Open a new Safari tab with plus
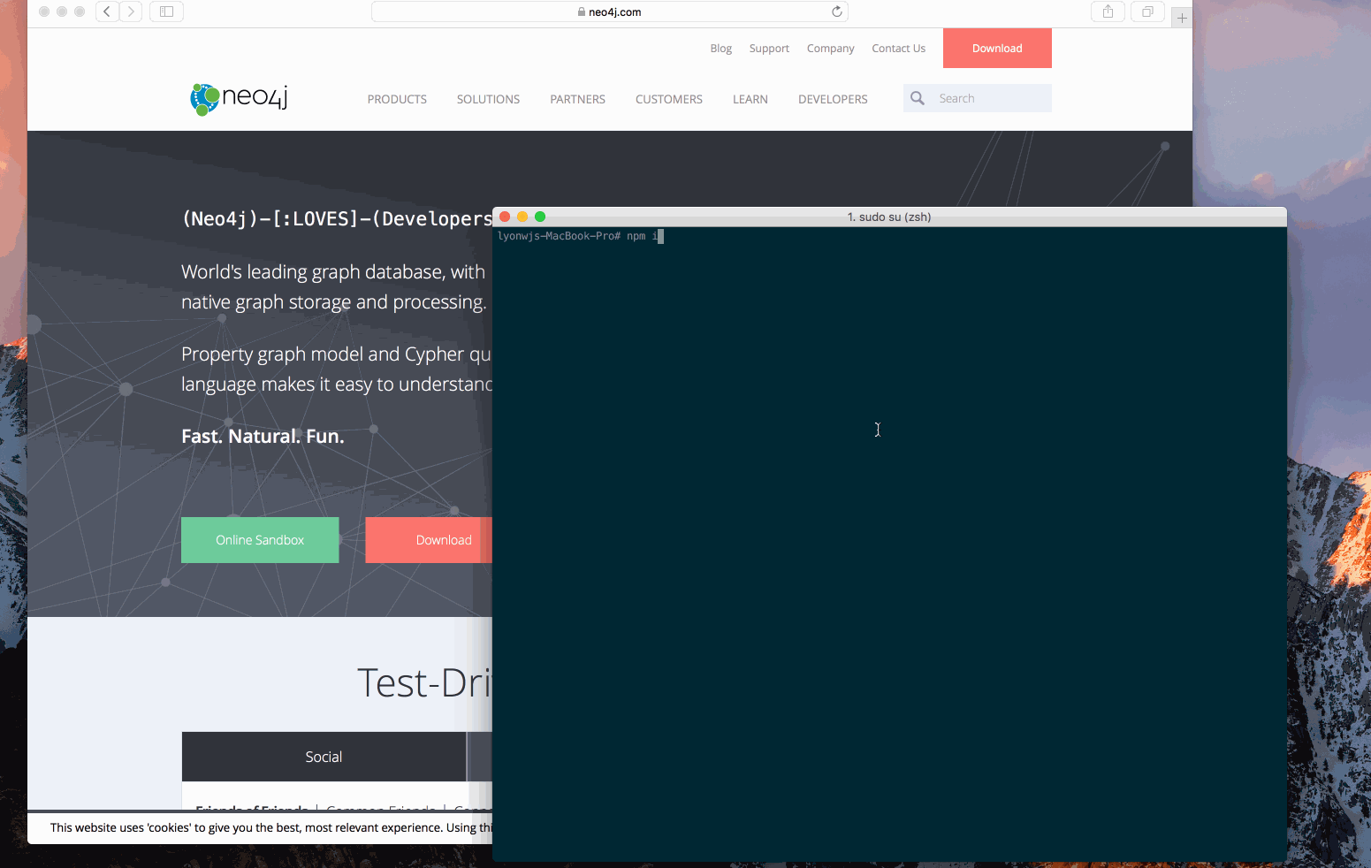 [x=1182, y=18]
